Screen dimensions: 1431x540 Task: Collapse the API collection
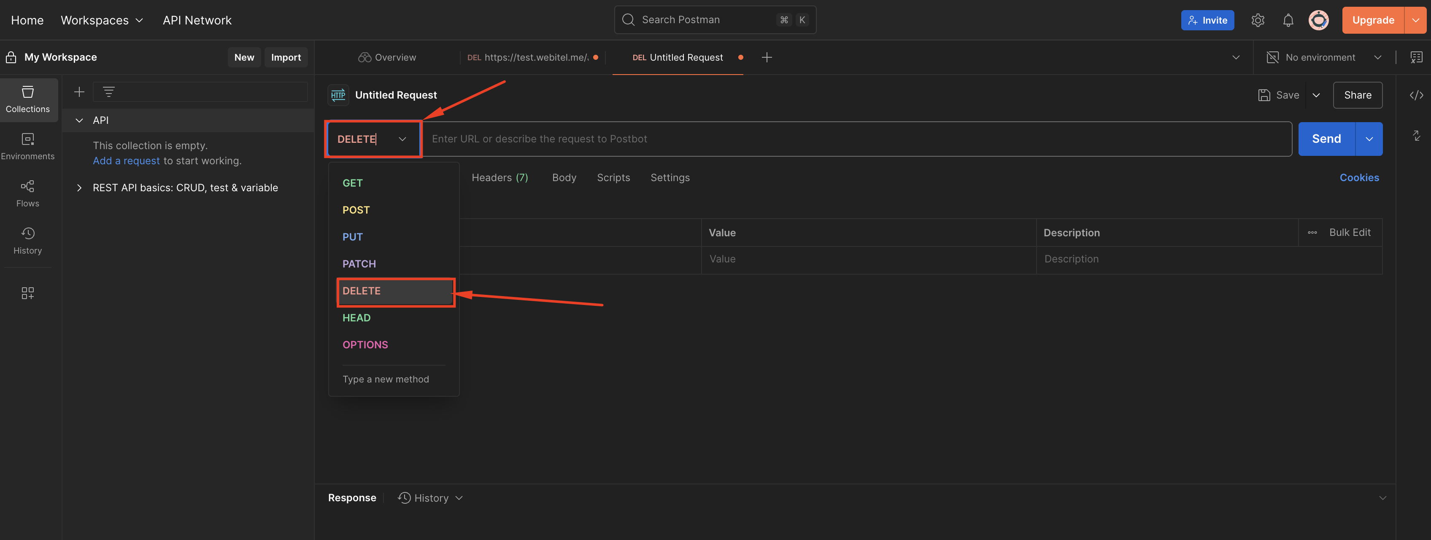(x=79, y=120)
